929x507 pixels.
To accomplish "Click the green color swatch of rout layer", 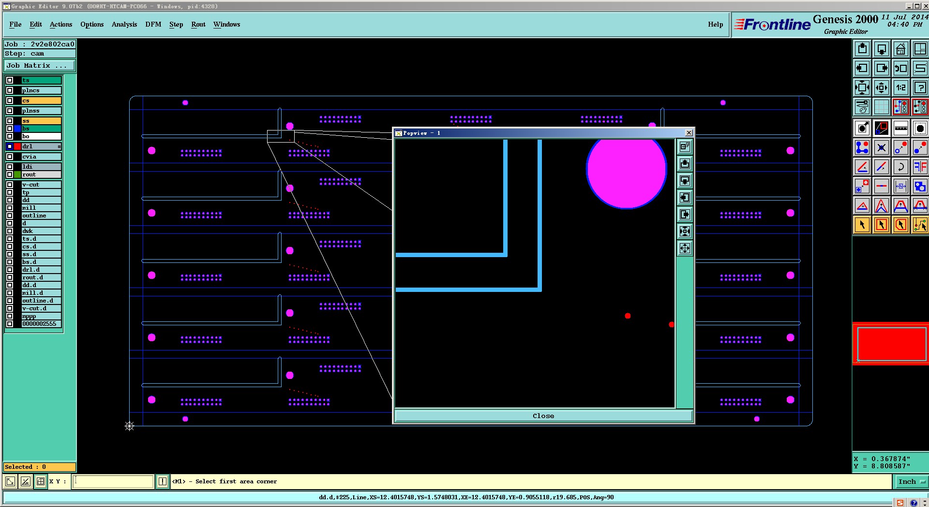I will (x=17, y=174).
